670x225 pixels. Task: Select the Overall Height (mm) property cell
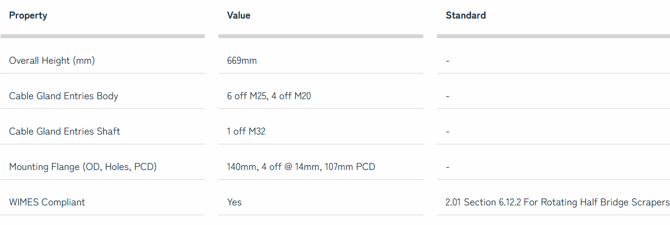(52, 60)
